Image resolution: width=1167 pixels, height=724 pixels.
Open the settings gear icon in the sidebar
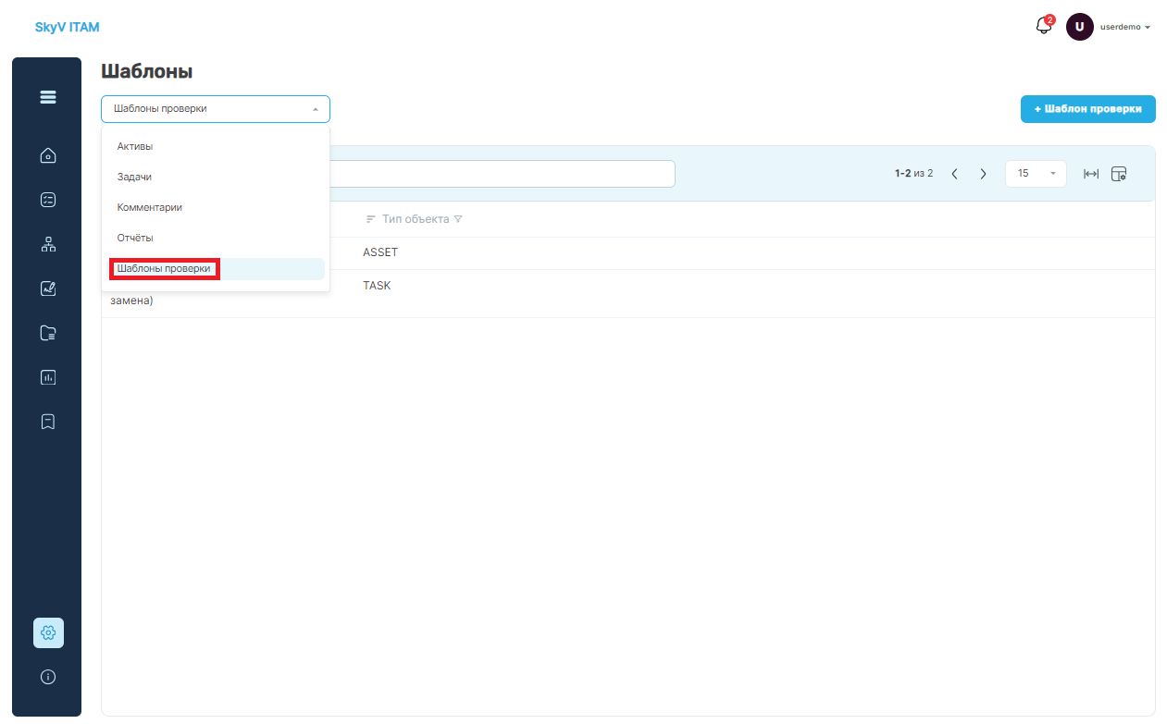point(48,632)
